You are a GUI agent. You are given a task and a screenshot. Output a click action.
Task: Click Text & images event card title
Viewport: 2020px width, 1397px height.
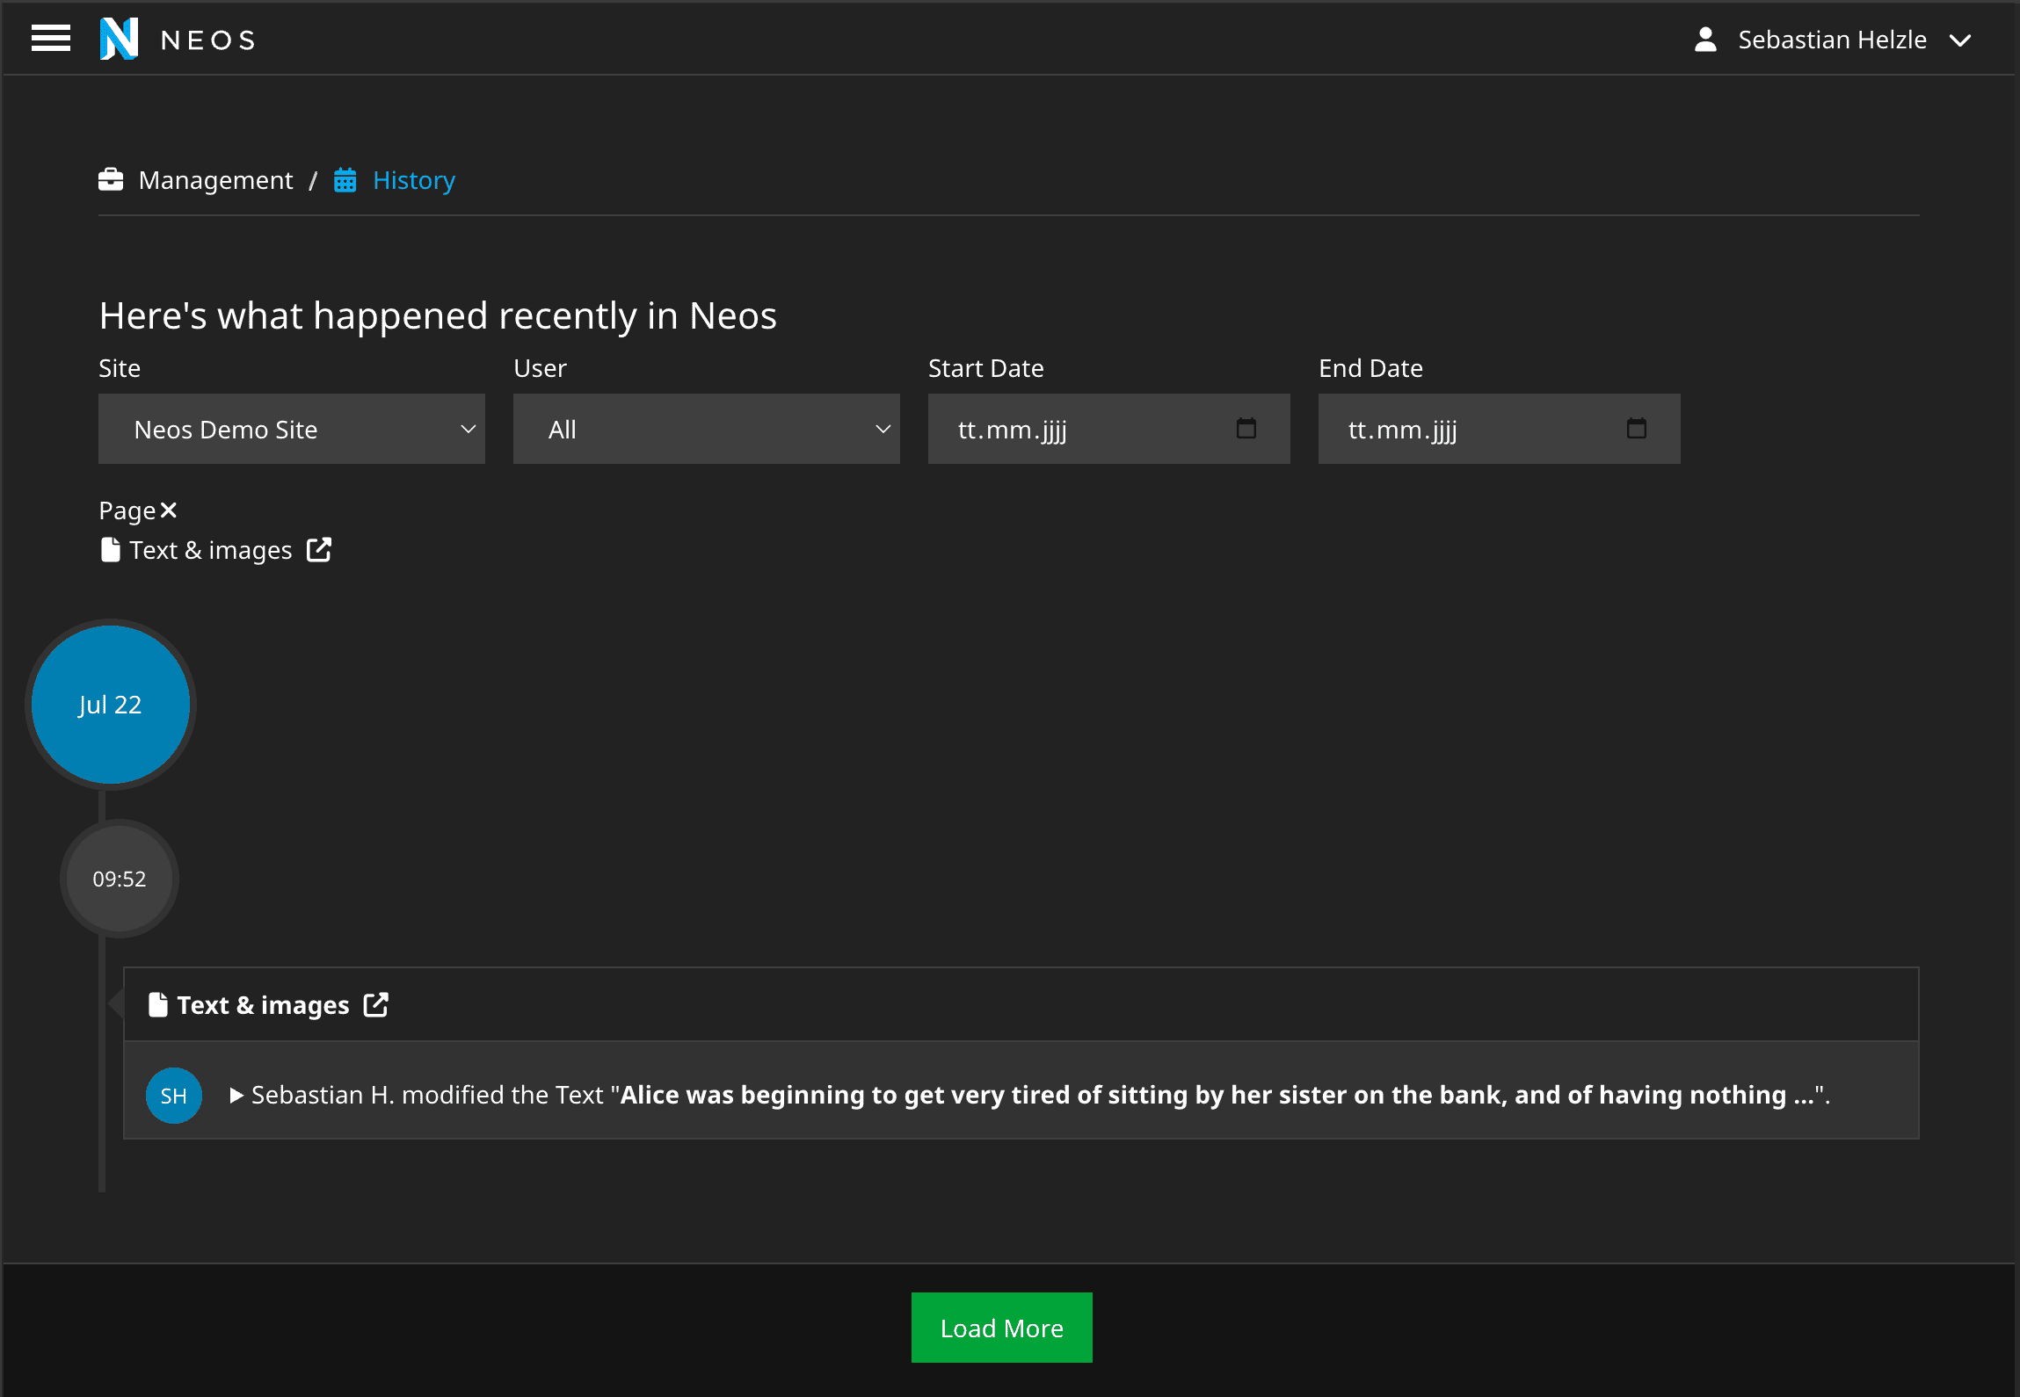pyautogui.click(x=263, y=1005)
